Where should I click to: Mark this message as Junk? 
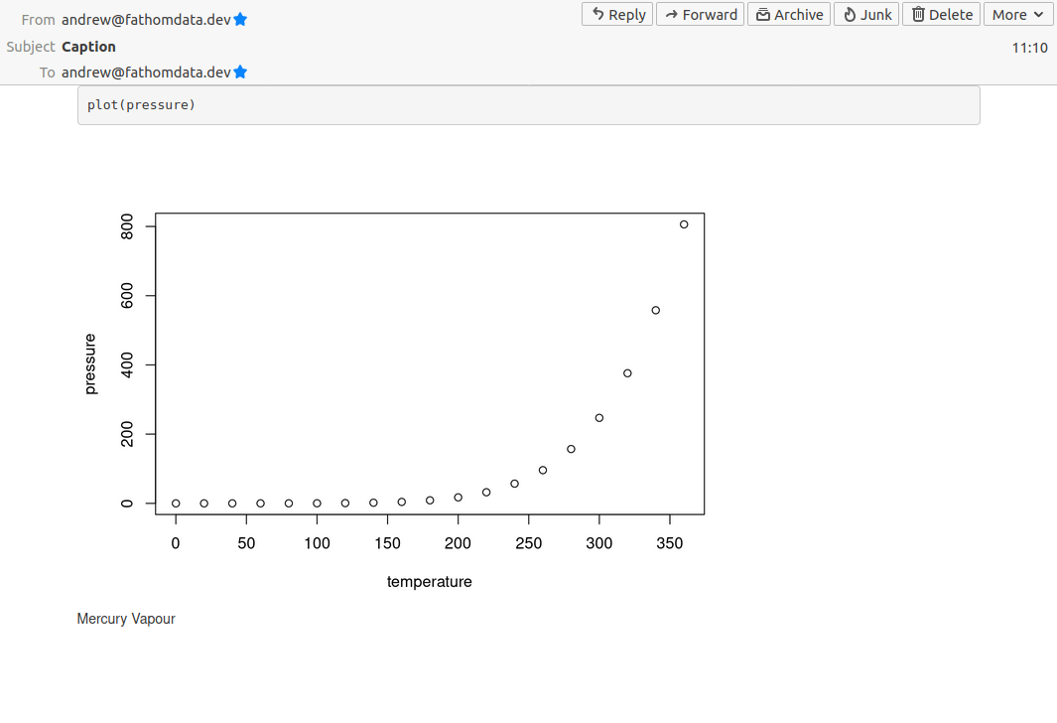click(865, 14)
